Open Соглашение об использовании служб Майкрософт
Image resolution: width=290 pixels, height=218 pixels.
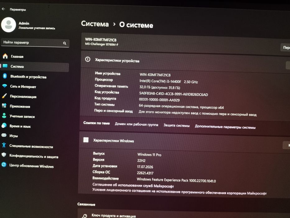(133, 185)
